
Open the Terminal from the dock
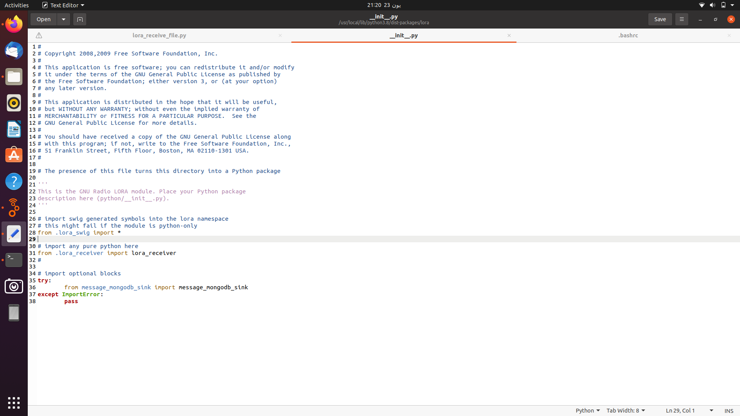(13, 260)
